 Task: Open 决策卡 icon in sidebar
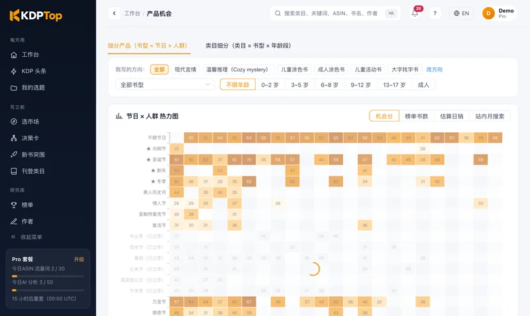(x=14, y=138)
